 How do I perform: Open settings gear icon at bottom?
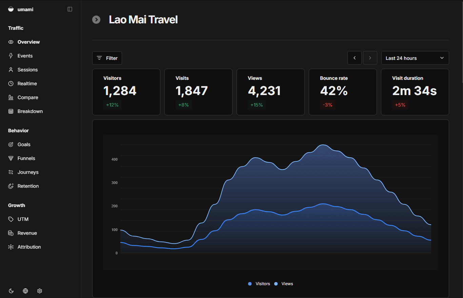point(40,291)
